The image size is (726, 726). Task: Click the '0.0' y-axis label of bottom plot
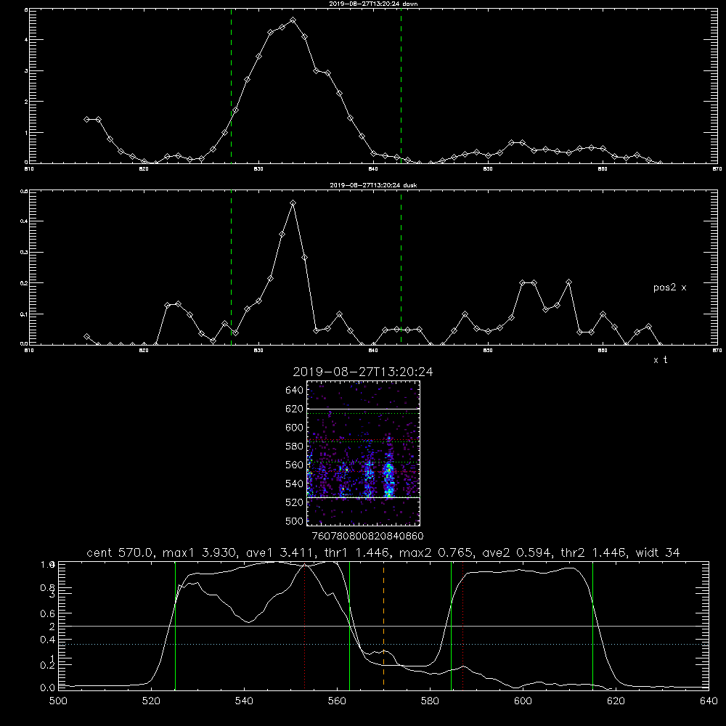48,688
